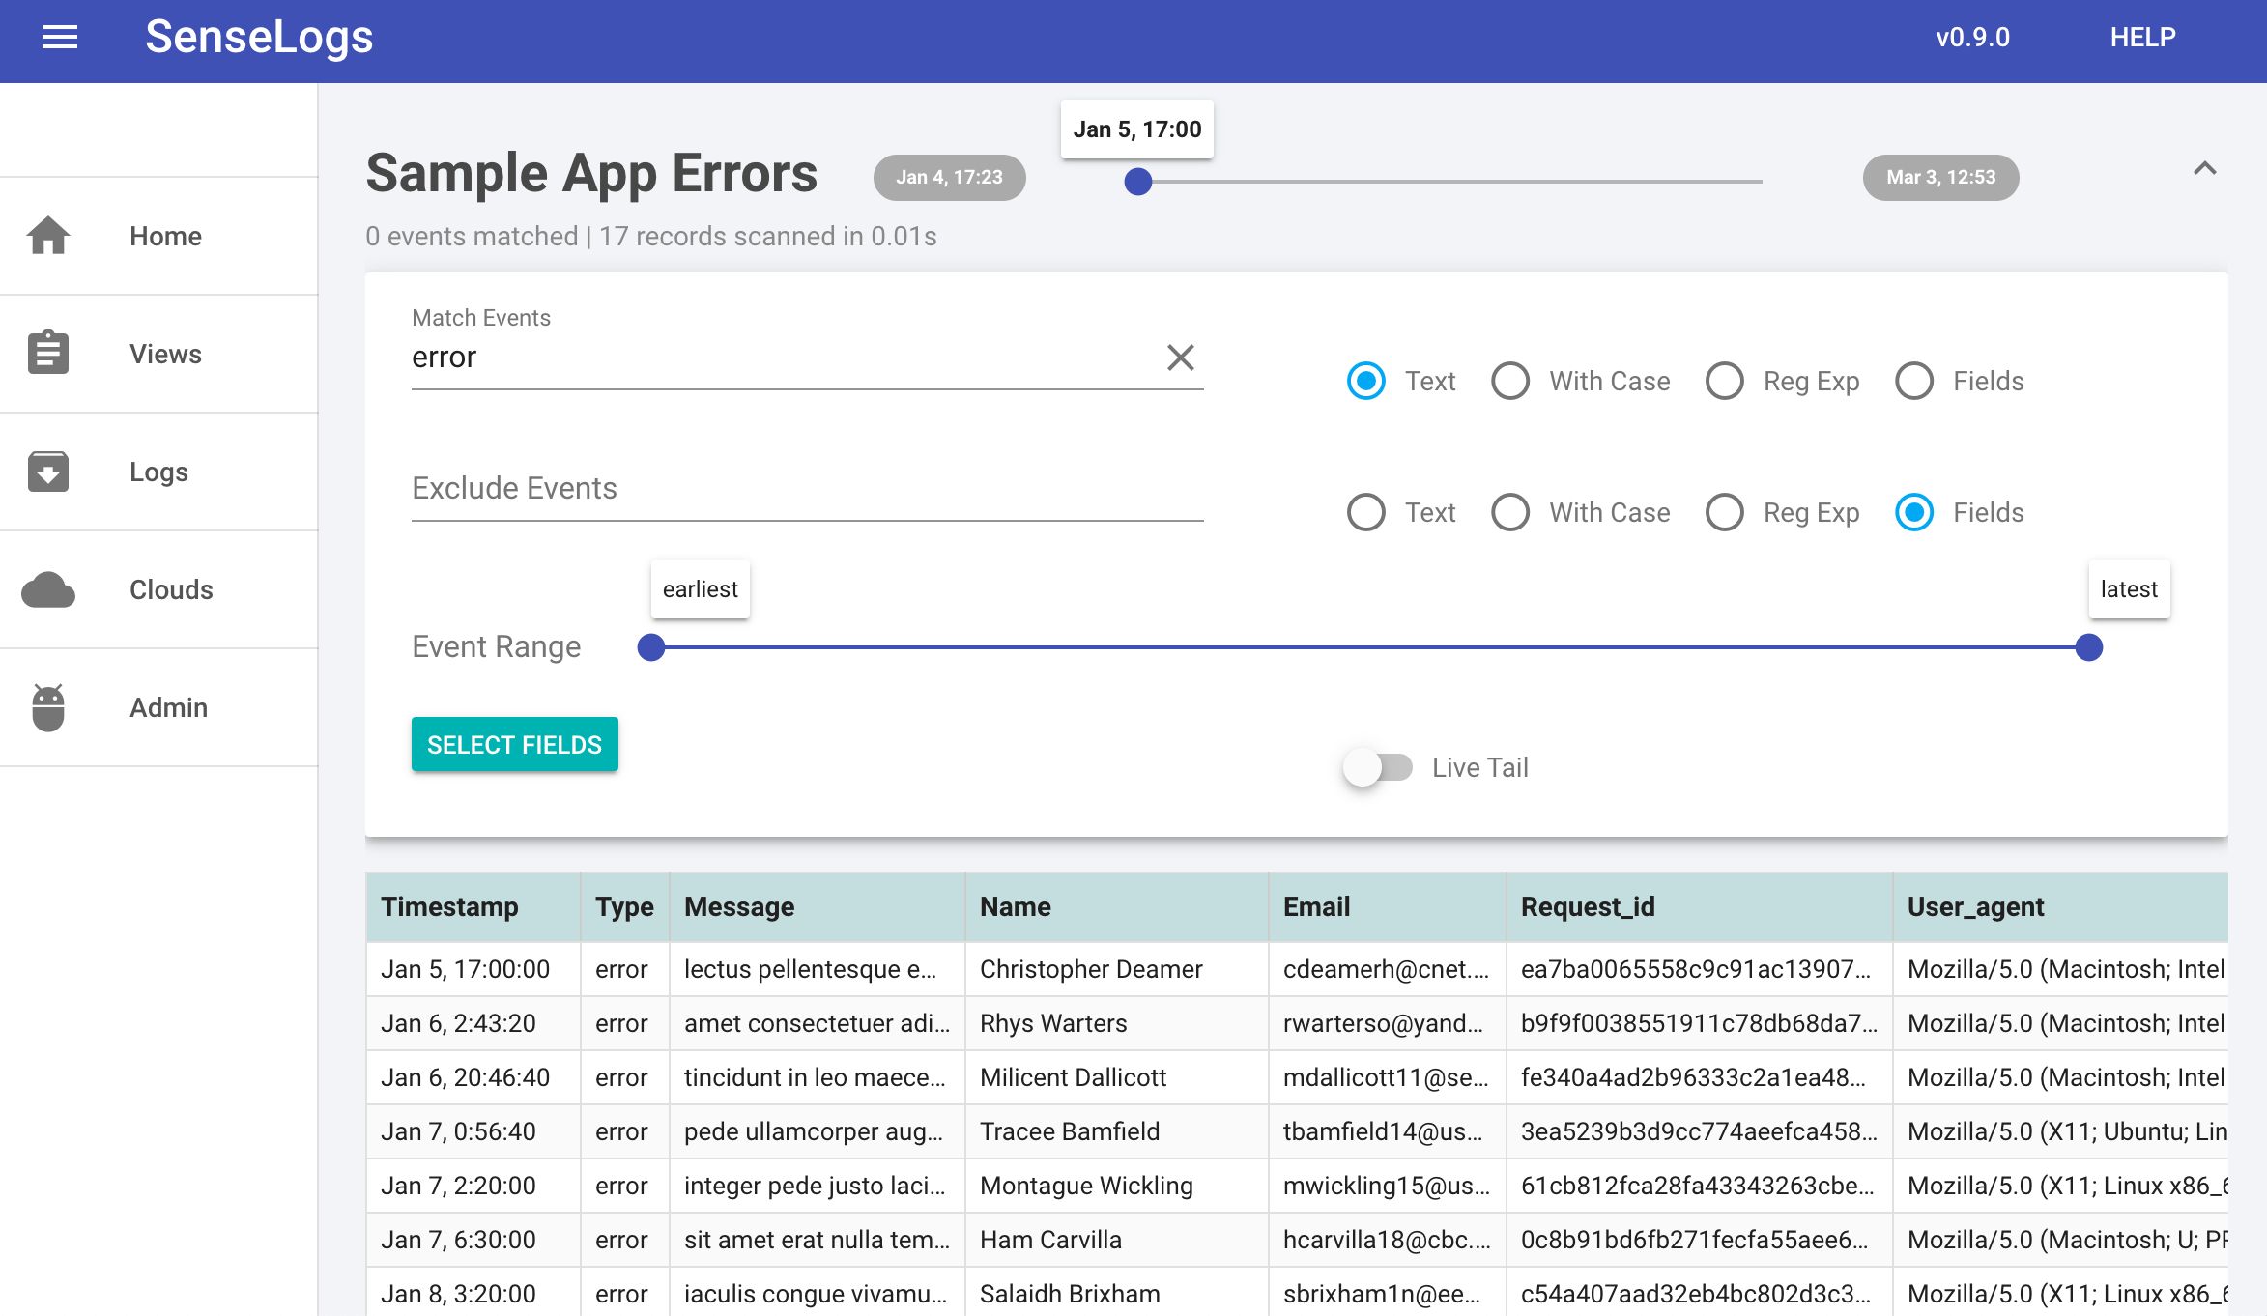The height and width of the screenshot is (1316, 2267).
Task: Open the Clouds section via its cloud icon
Action: [49, 589]
